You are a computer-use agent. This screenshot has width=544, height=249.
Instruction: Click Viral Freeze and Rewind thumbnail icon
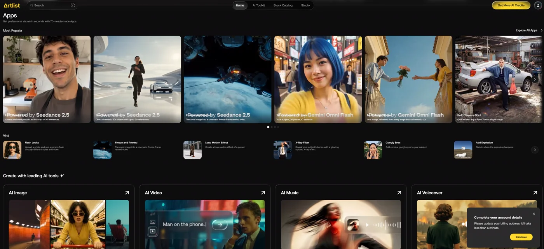click(102, 150)
